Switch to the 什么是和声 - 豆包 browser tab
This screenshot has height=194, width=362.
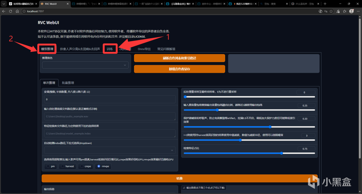point(305,4)
